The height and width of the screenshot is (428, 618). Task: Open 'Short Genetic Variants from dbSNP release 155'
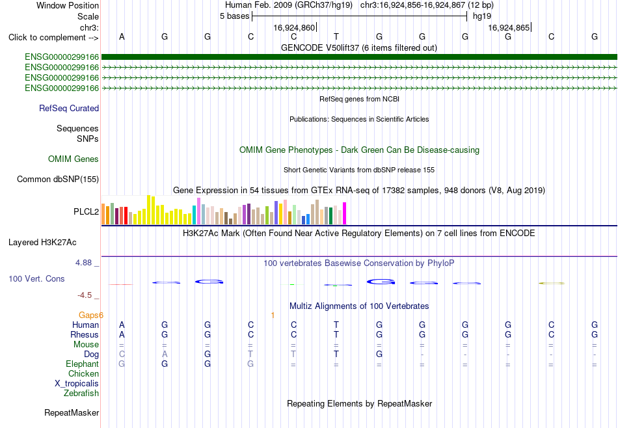pyautogui.click(x=359, y=170)
